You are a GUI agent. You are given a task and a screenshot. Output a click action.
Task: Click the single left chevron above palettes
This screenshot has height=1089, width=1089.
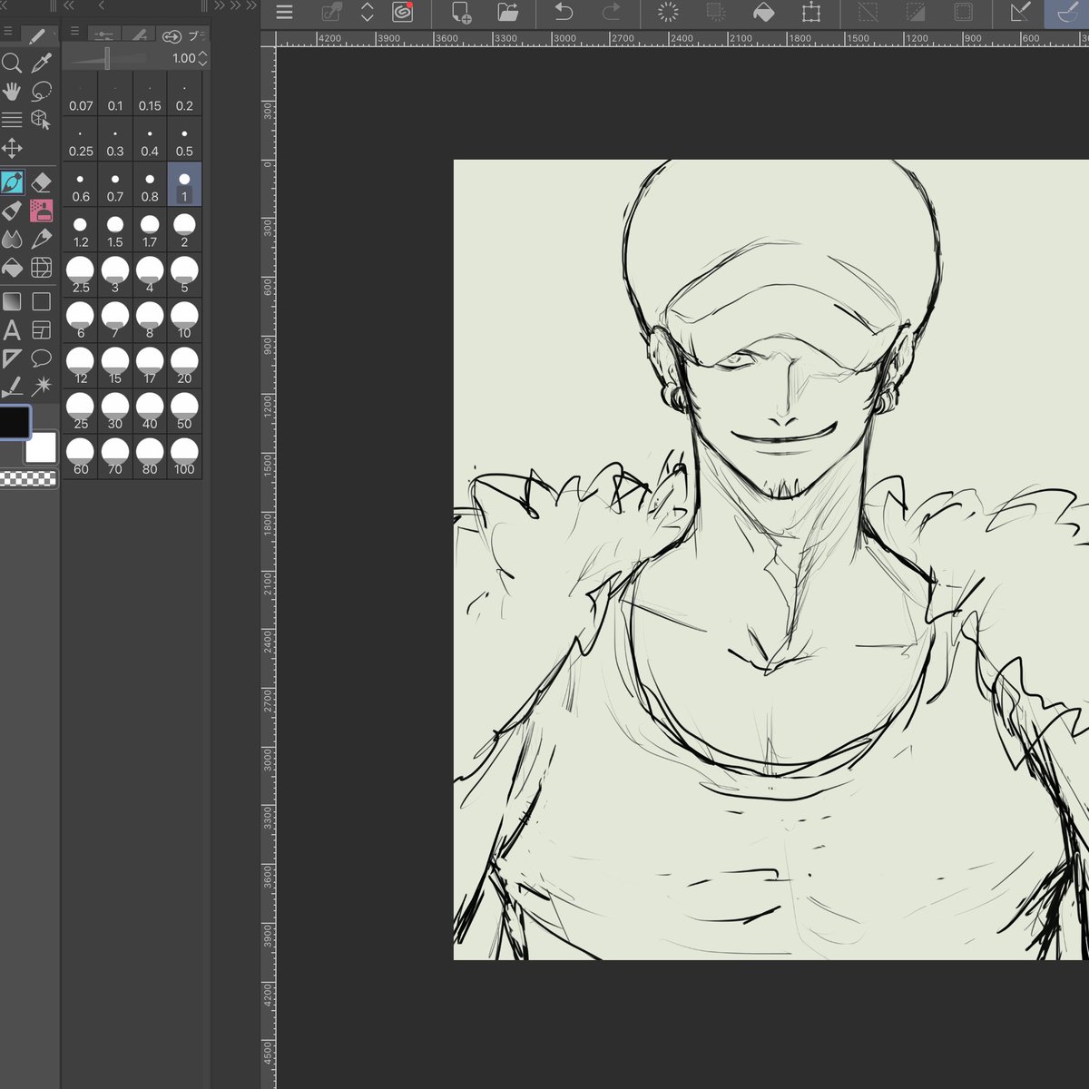102,6
